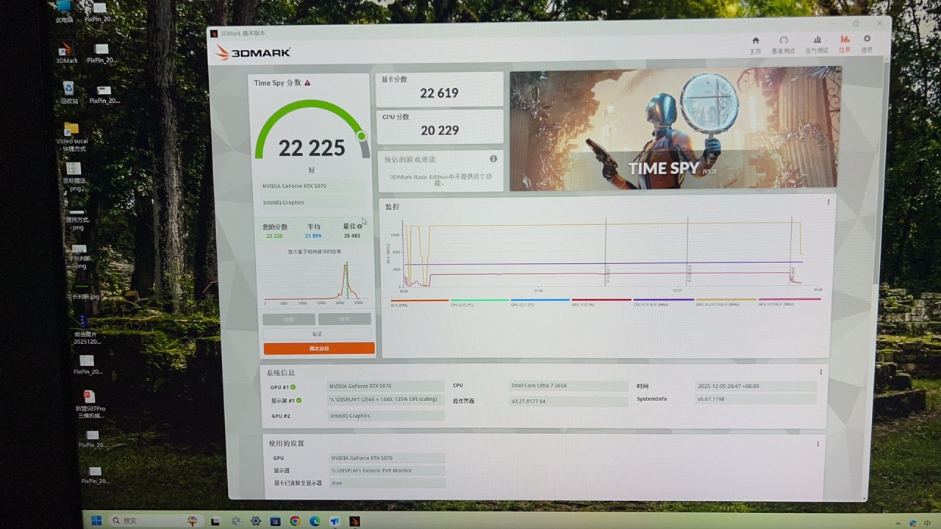Open the Windows Start menu
Image resolution: width=941 pixels, height=529 pixels.
point(96,521)
